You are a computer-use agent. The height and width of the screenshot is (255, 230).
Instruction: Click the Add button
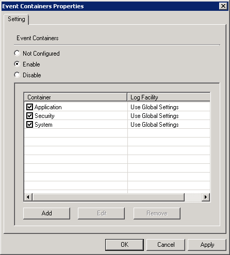(46, 213)
